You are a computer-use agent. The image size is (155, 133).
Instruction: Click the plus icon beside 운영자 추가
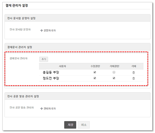(42, 30)
